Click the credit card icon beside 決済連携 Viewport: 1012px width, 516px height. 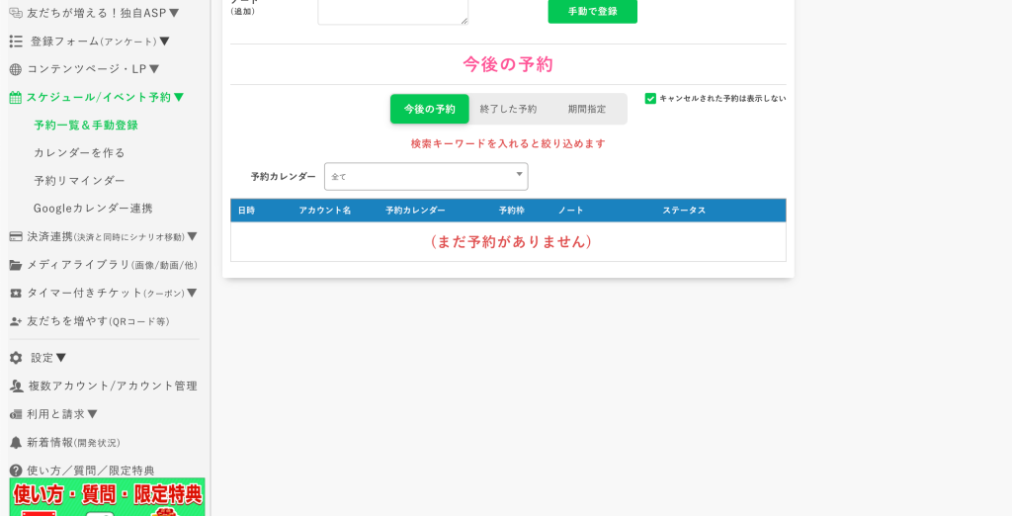16,237
